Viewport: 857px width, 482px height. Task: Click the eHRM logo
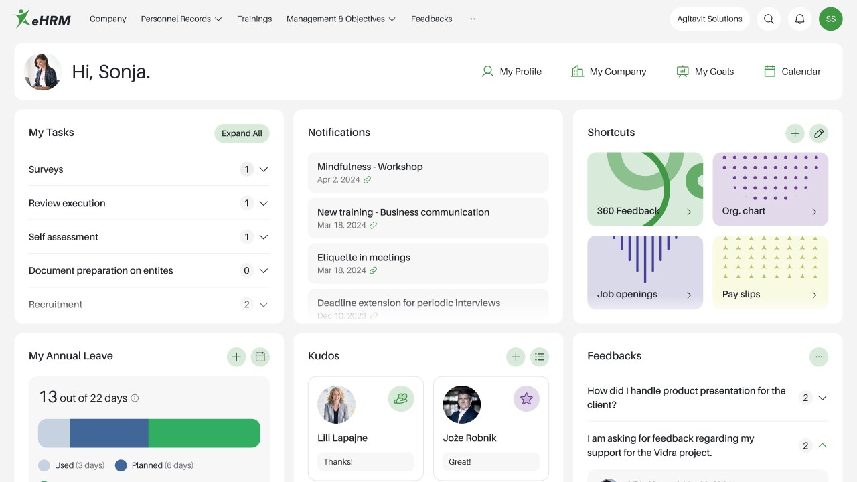42,19
